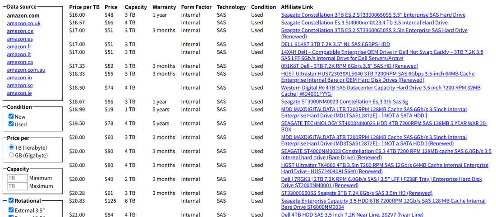Focus the Maximum capacity field
The width and height of the screenshot is (496, 217).
[18, 186]
